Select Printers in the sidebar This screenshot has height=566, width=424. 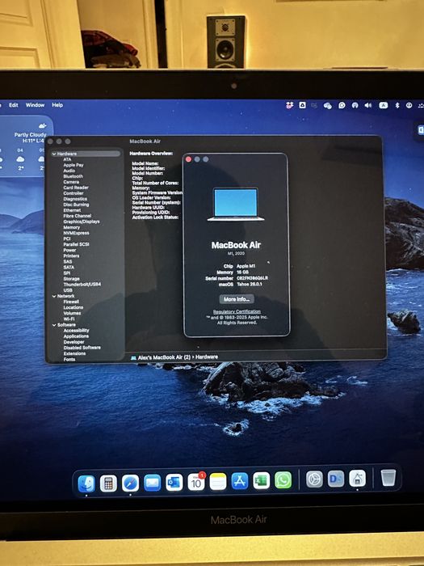[x=71, y=256]
